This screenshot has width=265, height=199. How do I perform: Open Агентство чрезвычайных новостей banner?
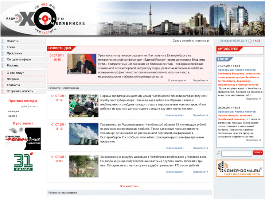tap(23, 139)
